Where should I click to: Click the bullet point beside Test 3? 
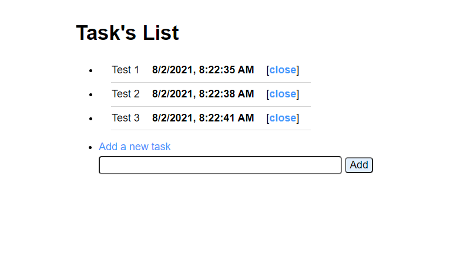tap(90, 119)
